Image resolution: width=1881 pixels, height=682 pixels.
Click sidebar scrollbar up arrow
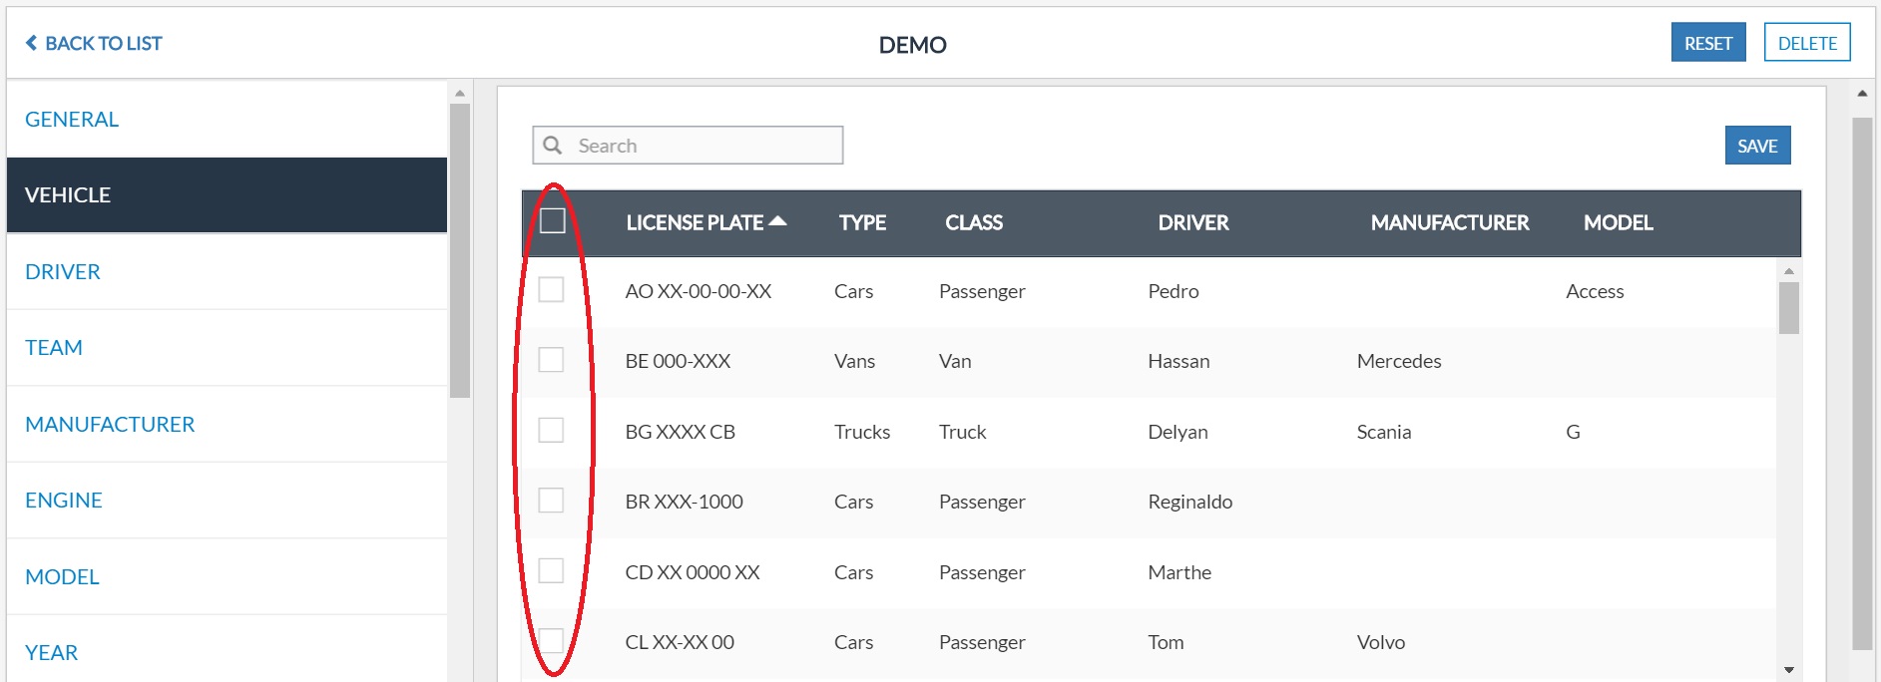point(460,94)
